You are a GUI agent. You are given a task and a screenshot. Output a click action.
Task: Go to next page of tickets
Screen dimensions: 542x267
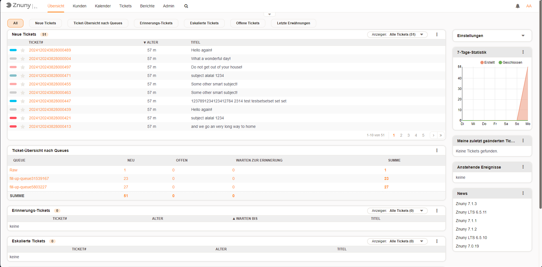[x=433, y=135]
